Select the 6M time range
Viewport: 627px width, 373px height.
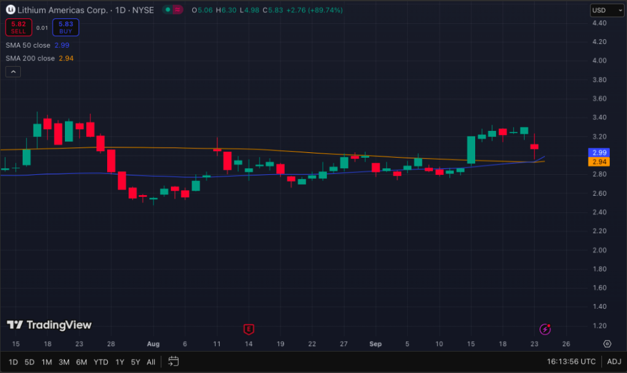coord(81,362)
